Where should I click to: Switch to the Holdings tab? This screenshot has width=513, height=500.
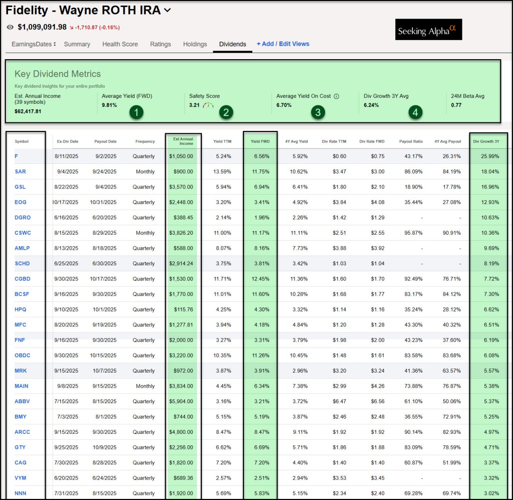pos(195,44)
